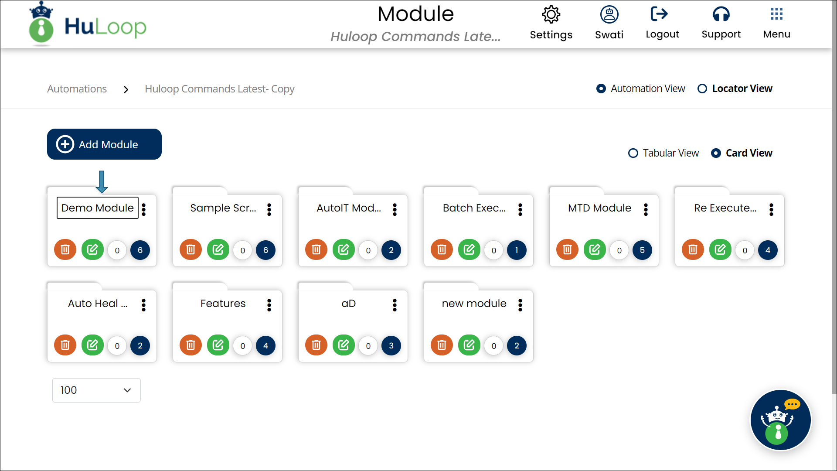
Task: Click aD module count 3 badge
Action: point(391,345)
